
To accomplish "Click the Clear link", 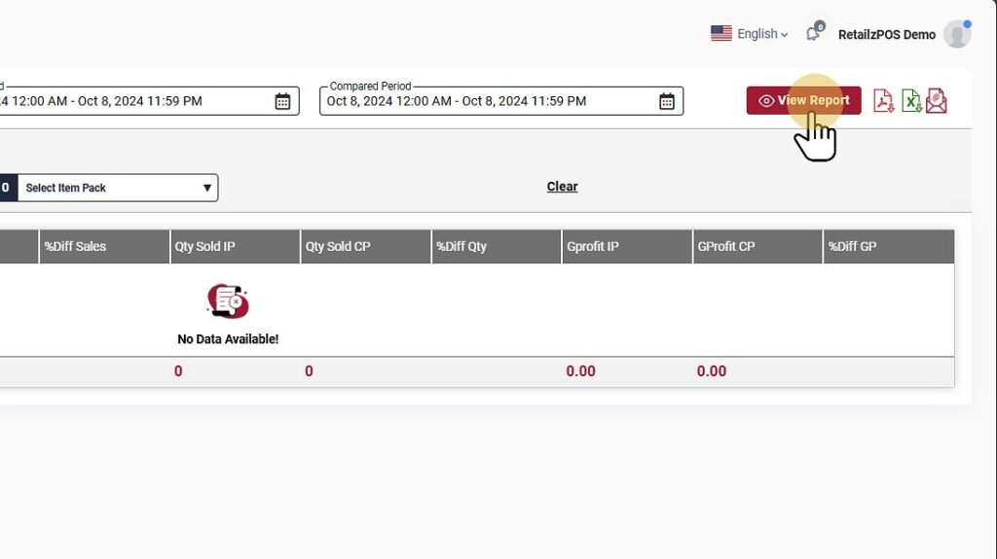I will 562,187.
